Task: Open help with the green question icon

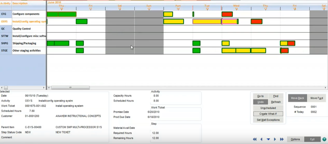Action: click(324, 139)
